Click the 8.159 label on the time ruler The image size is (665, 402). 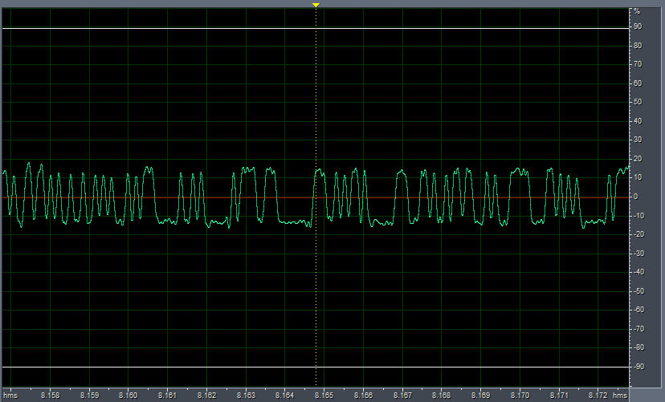pyautogui.click(x=89, y=396)
